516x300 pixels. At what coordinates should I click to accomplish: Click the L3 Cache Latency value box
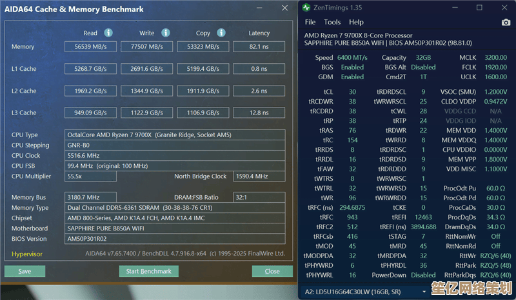(259, 113)
